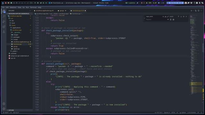Open setup-our-git-credentials.sh in Explorer
Screen dimensions: 205x115
click(x=20, y=56)
